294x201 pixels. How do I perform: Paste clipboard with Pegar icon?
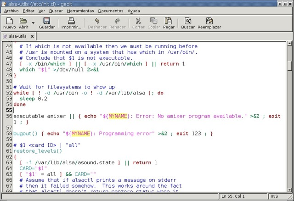(169, 21)
